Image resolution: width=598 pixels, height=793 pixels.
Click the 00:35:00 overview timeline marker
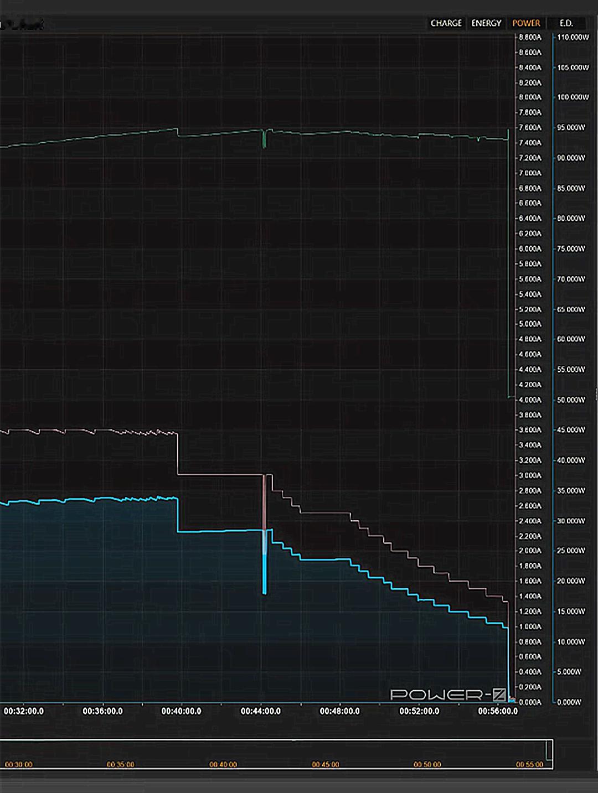coord(121,764)
